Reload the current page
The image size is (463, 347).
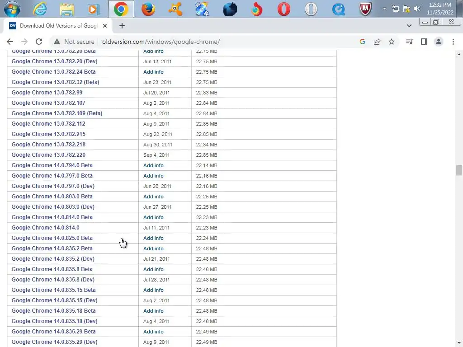[39, 42]
